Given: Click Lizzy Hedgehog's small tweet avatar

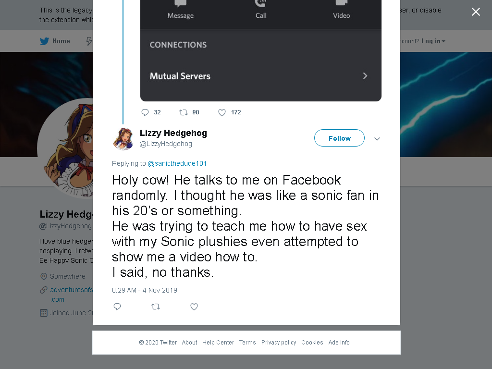Looking at the screenshot, I should click(123, 139).
